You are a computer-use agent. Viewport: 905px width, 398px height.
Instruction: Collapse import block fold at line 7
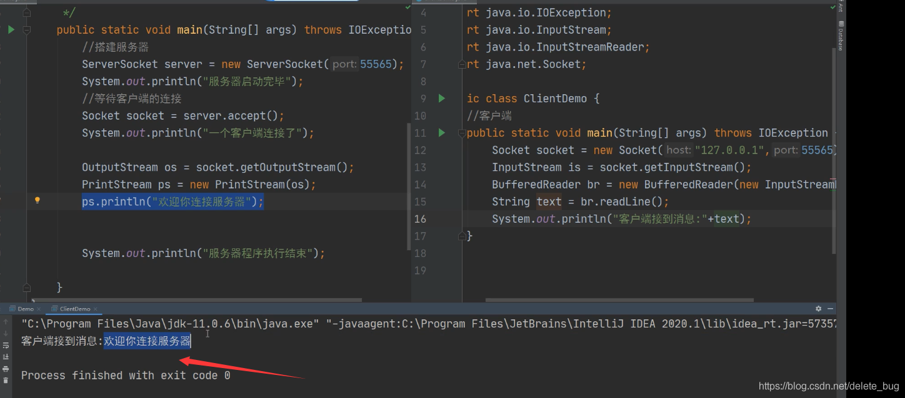[462, 64]
